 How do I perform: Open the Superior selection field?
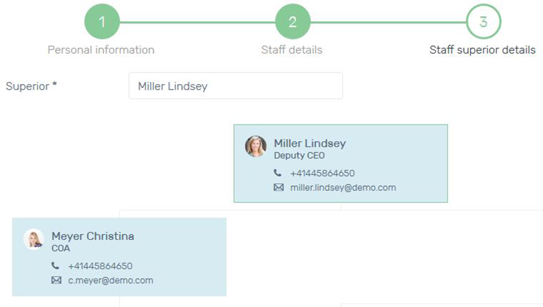[x=236, y=86]
